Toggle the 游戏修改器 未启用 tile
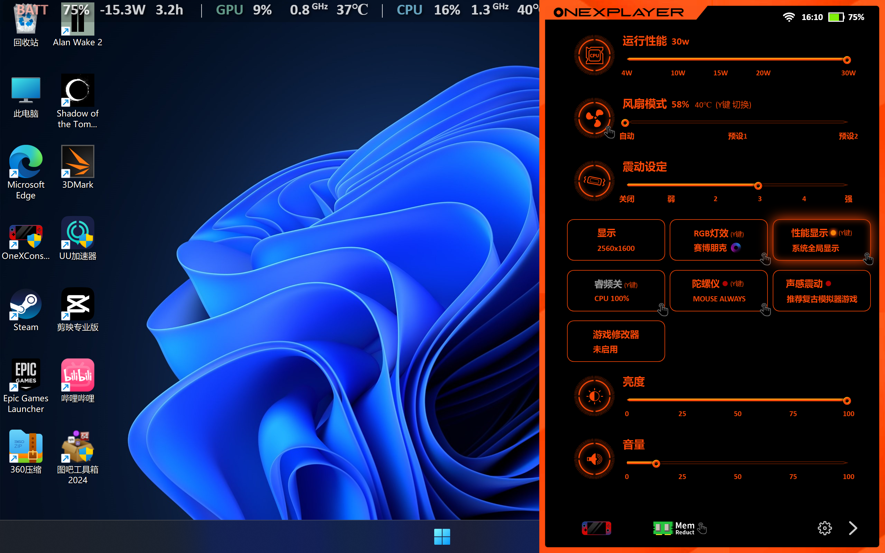885x553 pixels. click(x=616, y=341)
